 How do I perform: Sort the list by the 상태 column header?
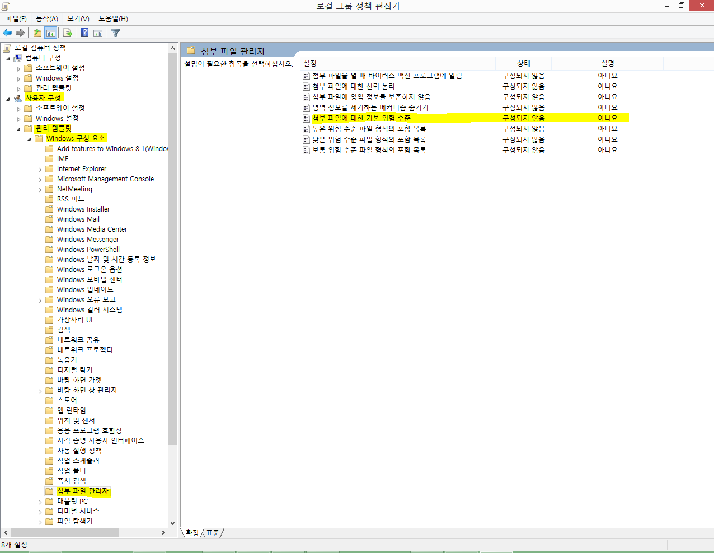click(x=523, y=63)
